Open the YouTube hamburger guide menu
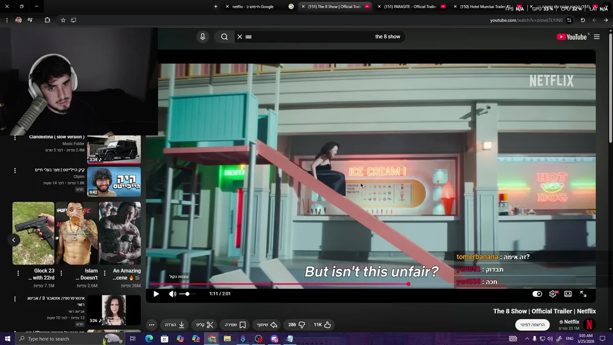This screenshot has height=345, width=613. point(597,37)
